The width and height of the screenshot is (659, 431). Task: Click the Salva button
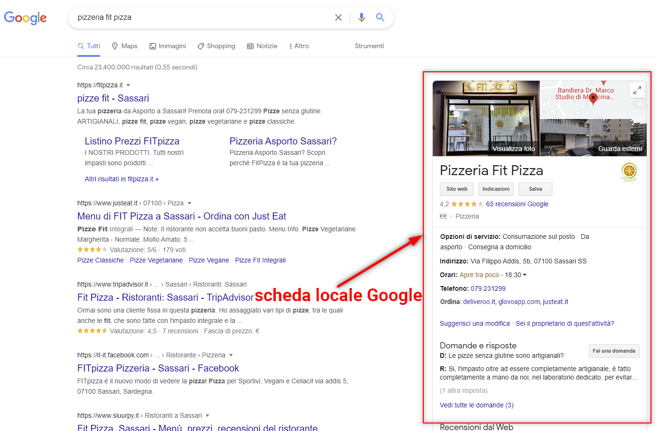coord(535,189)
